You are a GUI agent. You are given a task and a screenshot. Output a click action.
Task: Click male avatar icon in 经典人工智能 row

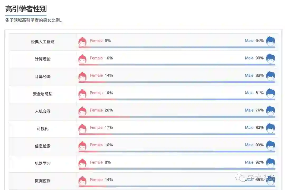click(x=270, y=42)
